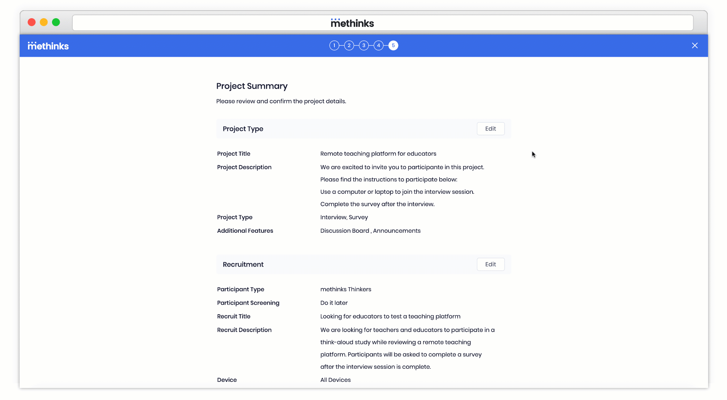Select the project title text value
Viewport: 727px width, 400px height.
click(378, 153)
